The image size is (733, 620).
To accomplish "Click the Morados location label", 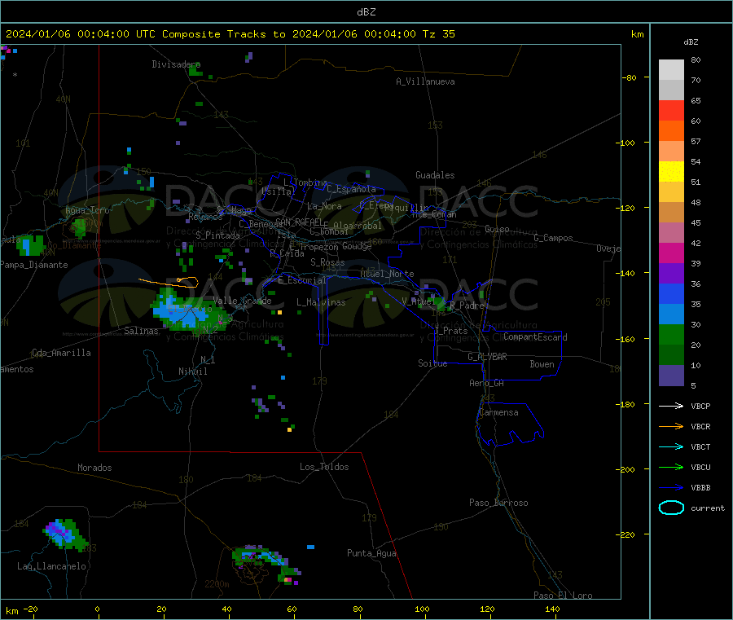I will tap(94, 468).
